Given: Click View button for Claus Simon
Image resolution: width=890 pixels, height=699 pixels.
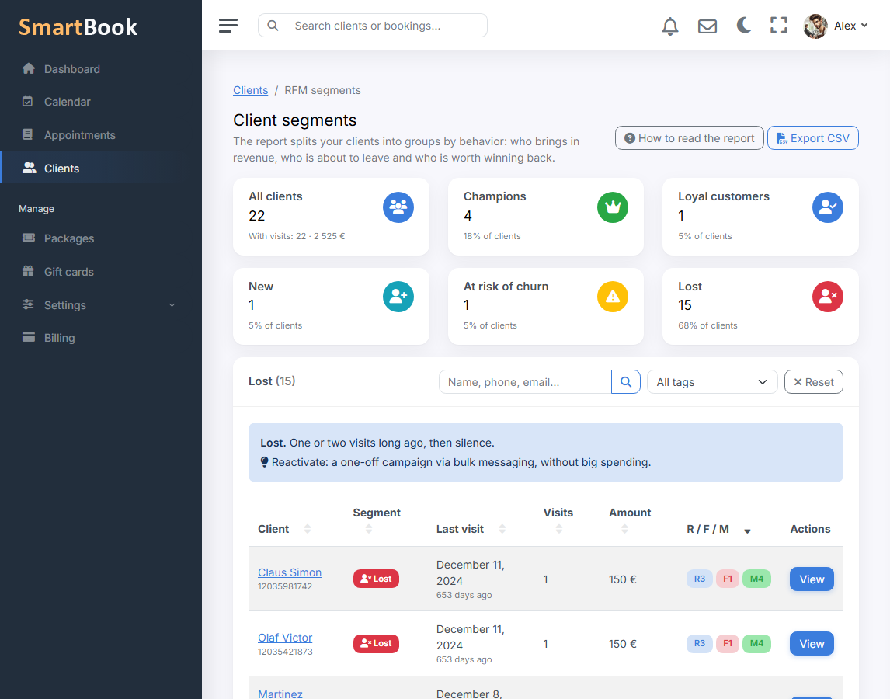Looking at the screenshot, I should click(811, 579).
